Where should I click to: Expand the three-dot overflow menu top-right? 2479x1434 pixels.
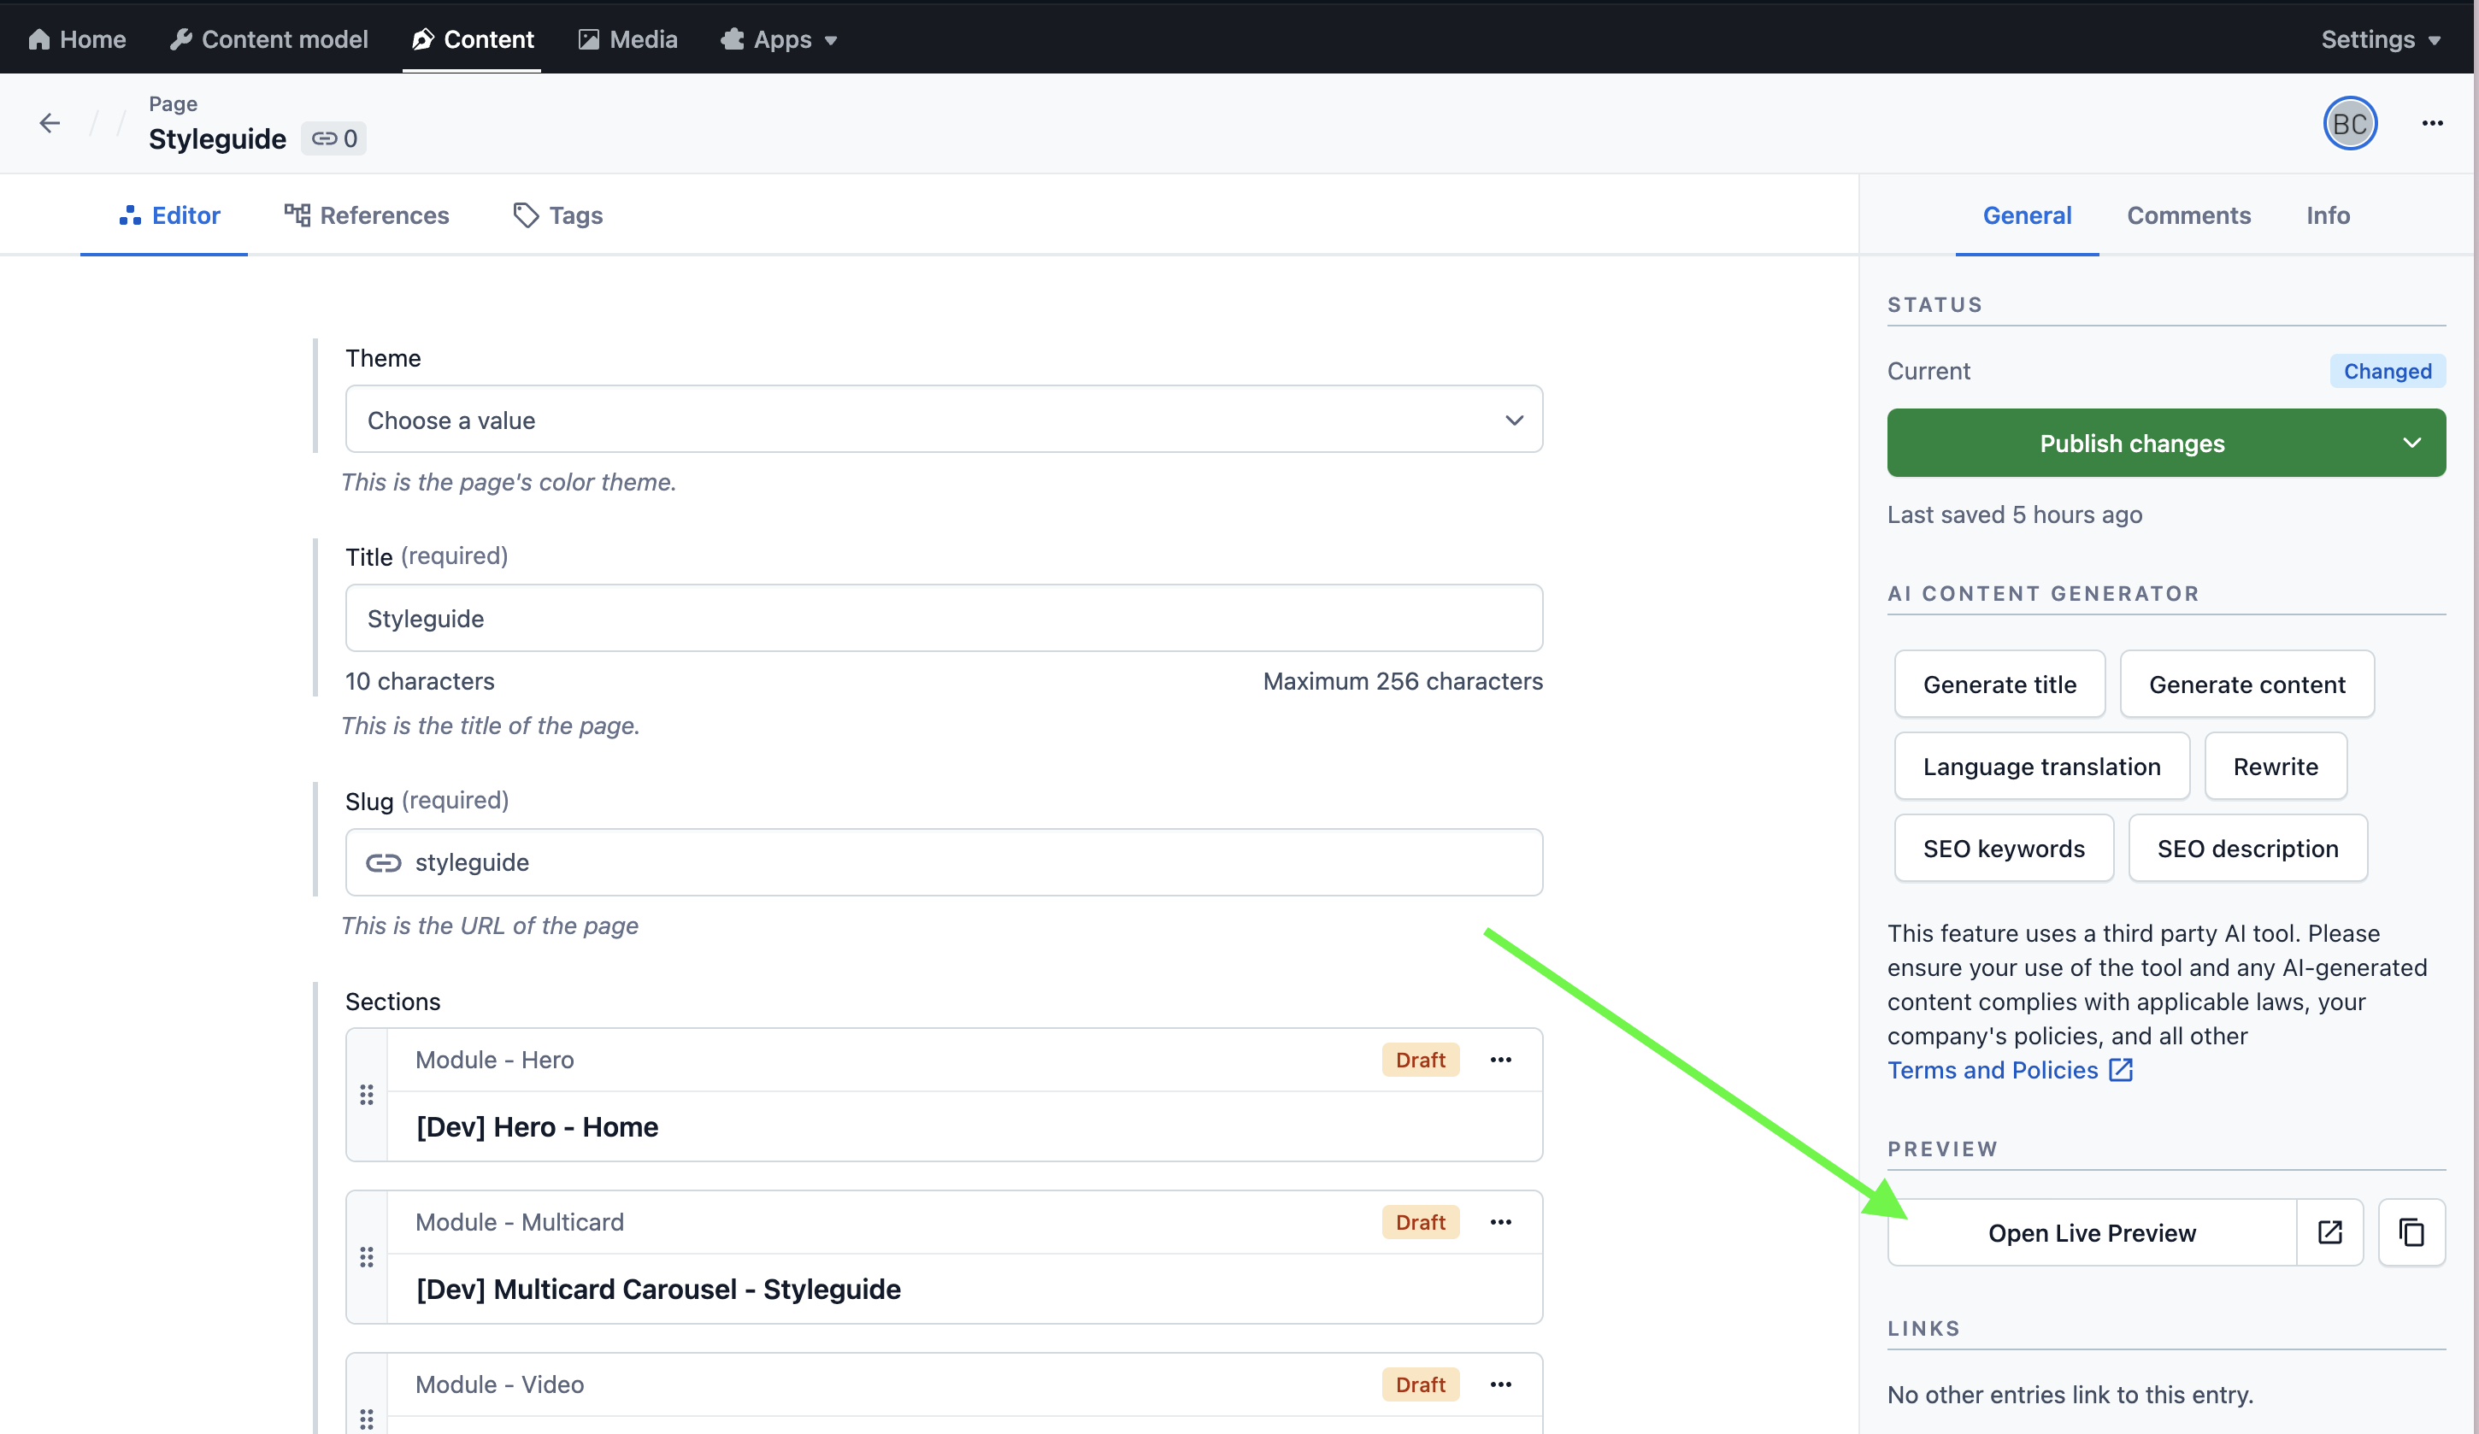click(2433, 121)
